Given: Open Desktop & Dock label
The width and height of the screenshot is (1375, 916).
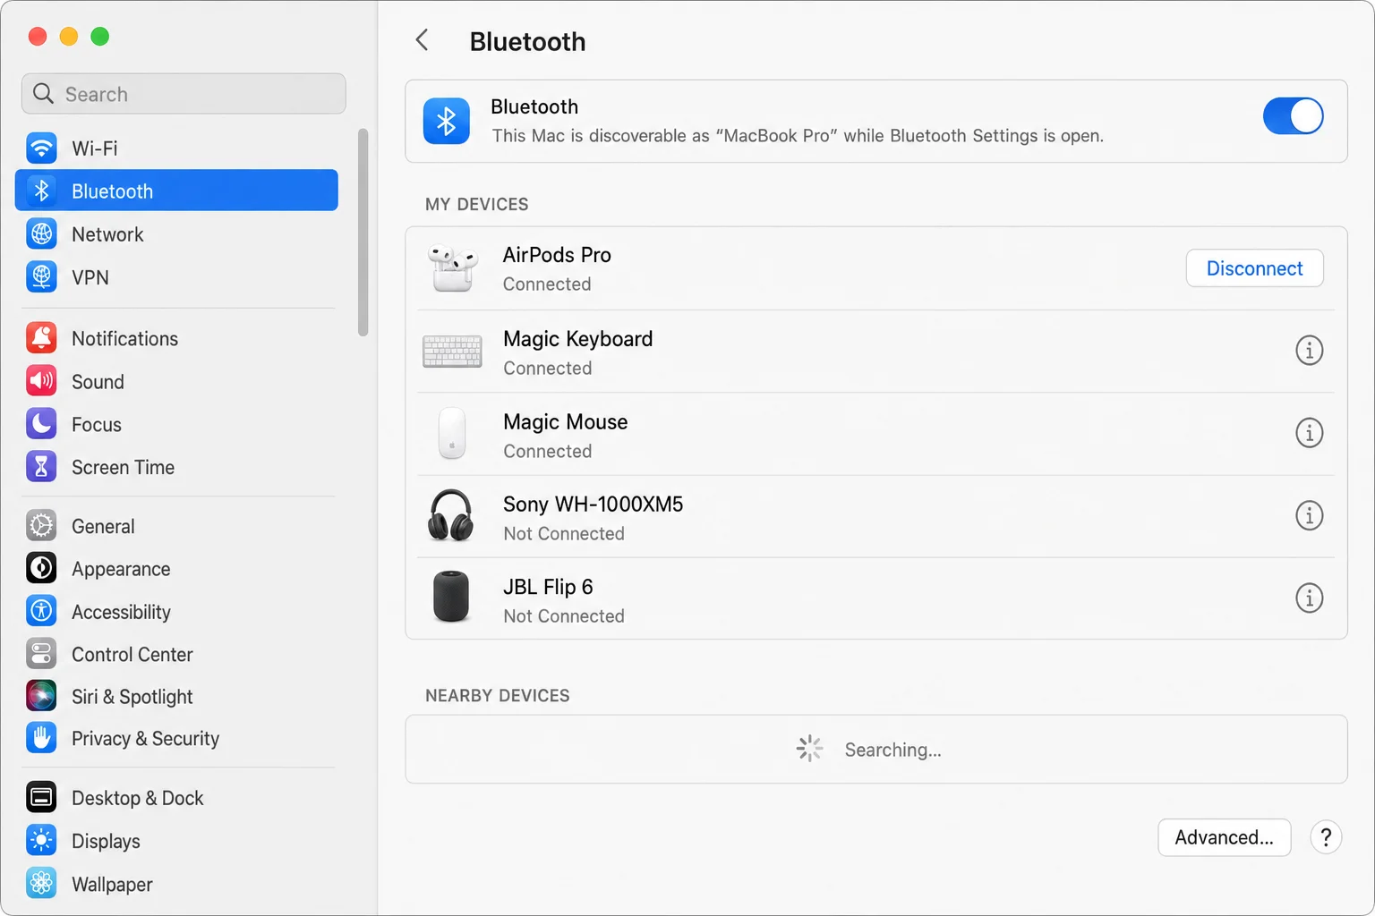Looking at the screenshot, I should tap(137, 798).
